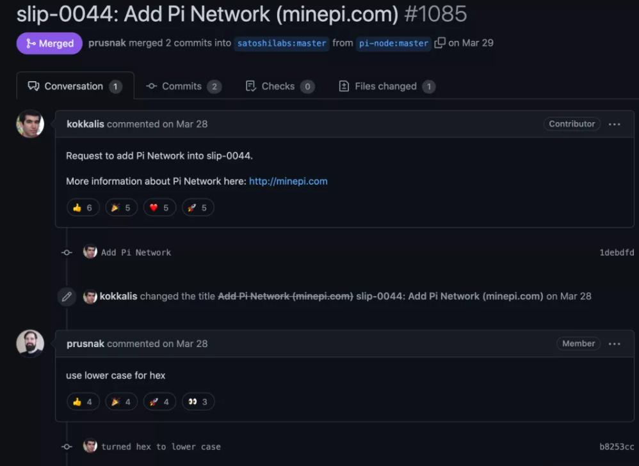Screen dimensions: 639x466
Task: Toggle party popper reaction with 4 on prusnak comment
Action: point(121,401)
